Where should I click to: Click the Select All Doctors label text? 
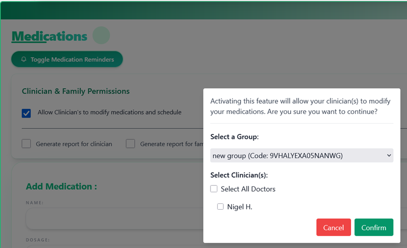(x=248, y=189)
